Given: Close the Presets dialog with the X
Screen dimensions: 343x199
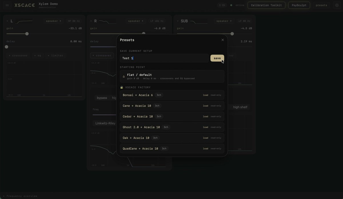Looking at the screenshot, I should (x=223, y=40).
